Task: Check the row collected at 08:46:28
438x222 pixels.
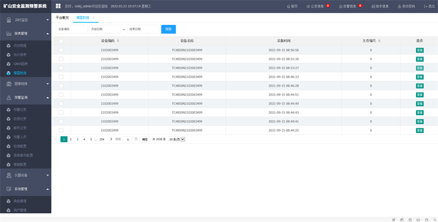Action: (61, 86)
